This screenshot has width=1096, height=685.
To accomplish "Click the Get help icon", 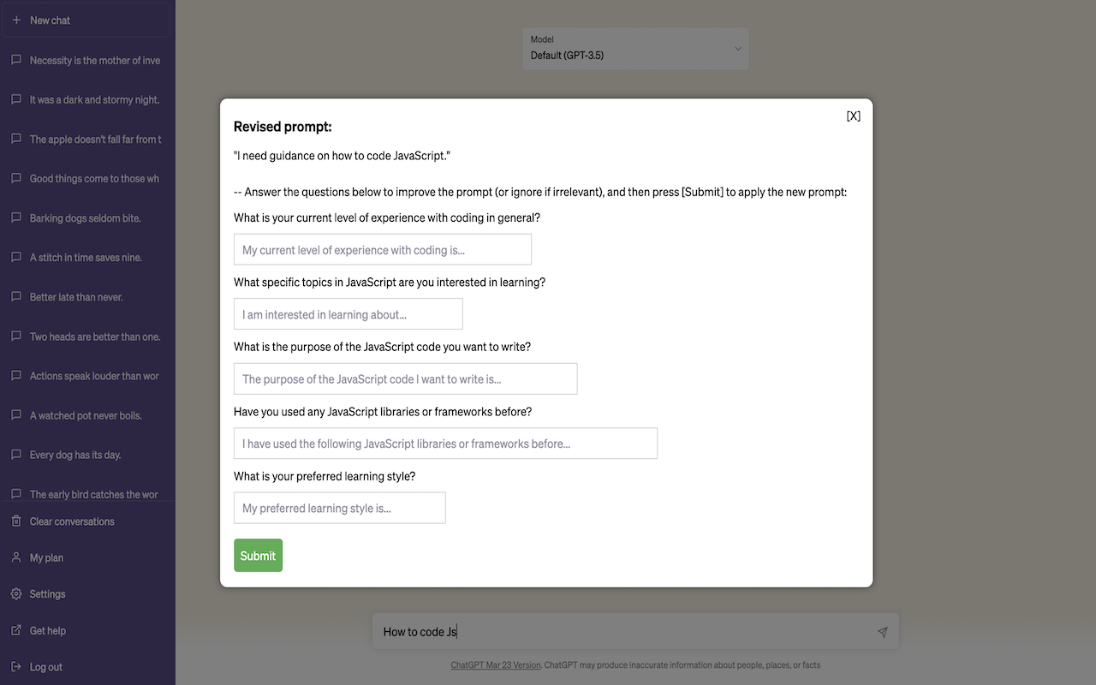I will tap(15, 630).
